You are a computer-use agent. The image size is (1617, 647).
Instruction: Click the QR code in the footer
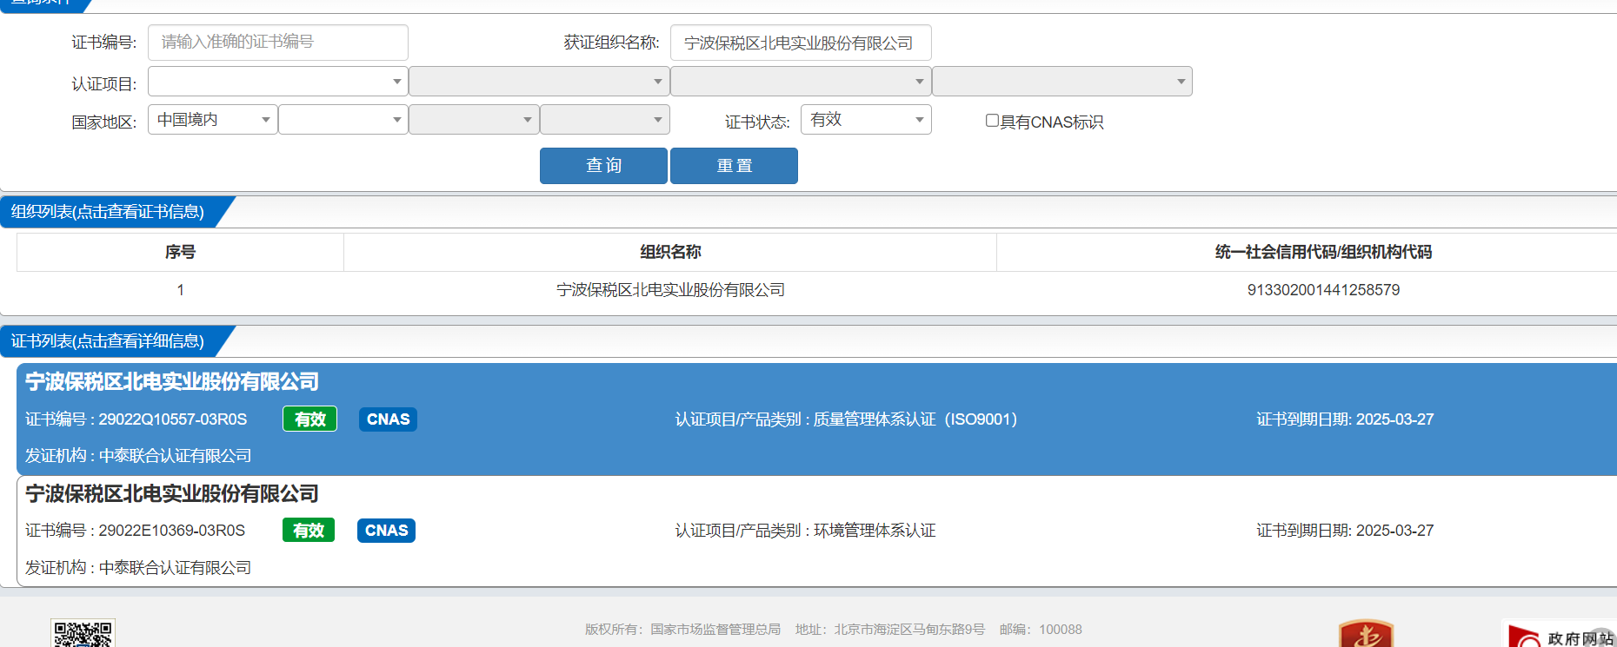(83, 634)
